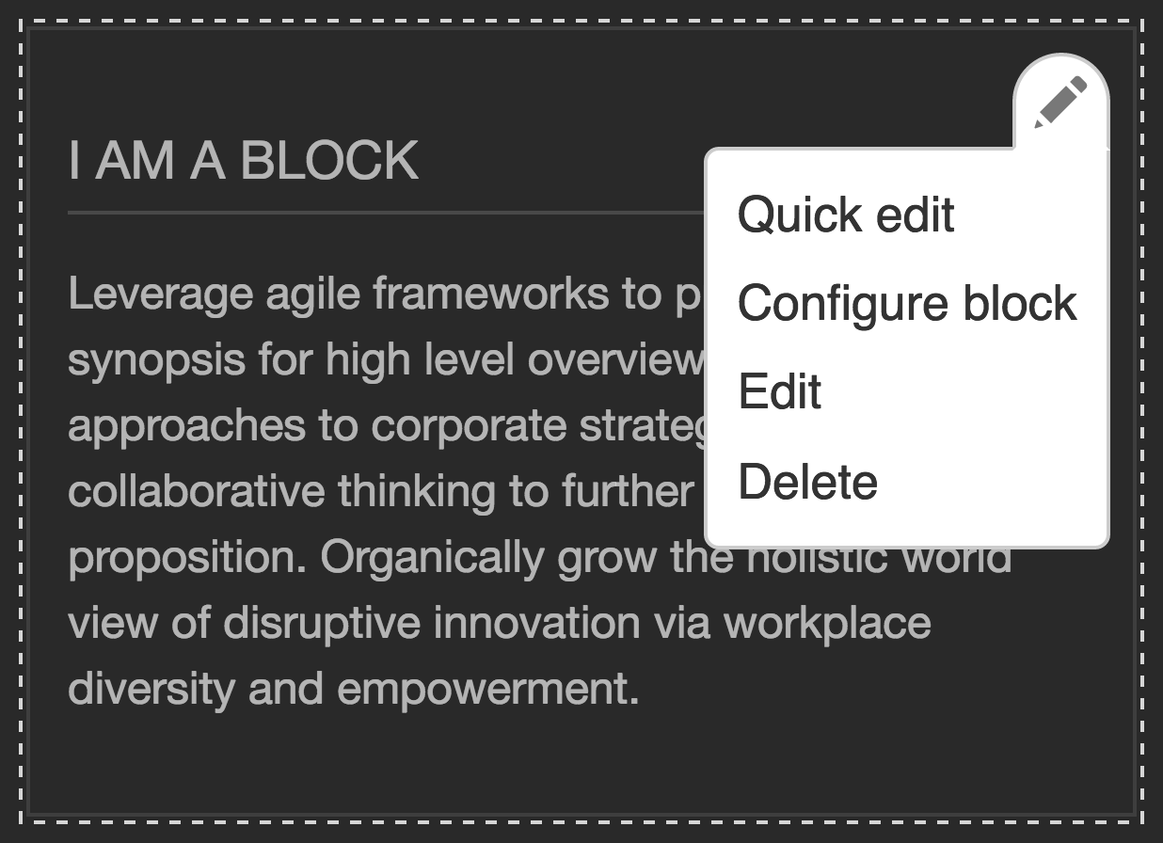This screenshot has height=843, width=1163.
Task: Select the Configure block option
Action: click(x=907, y=304)
